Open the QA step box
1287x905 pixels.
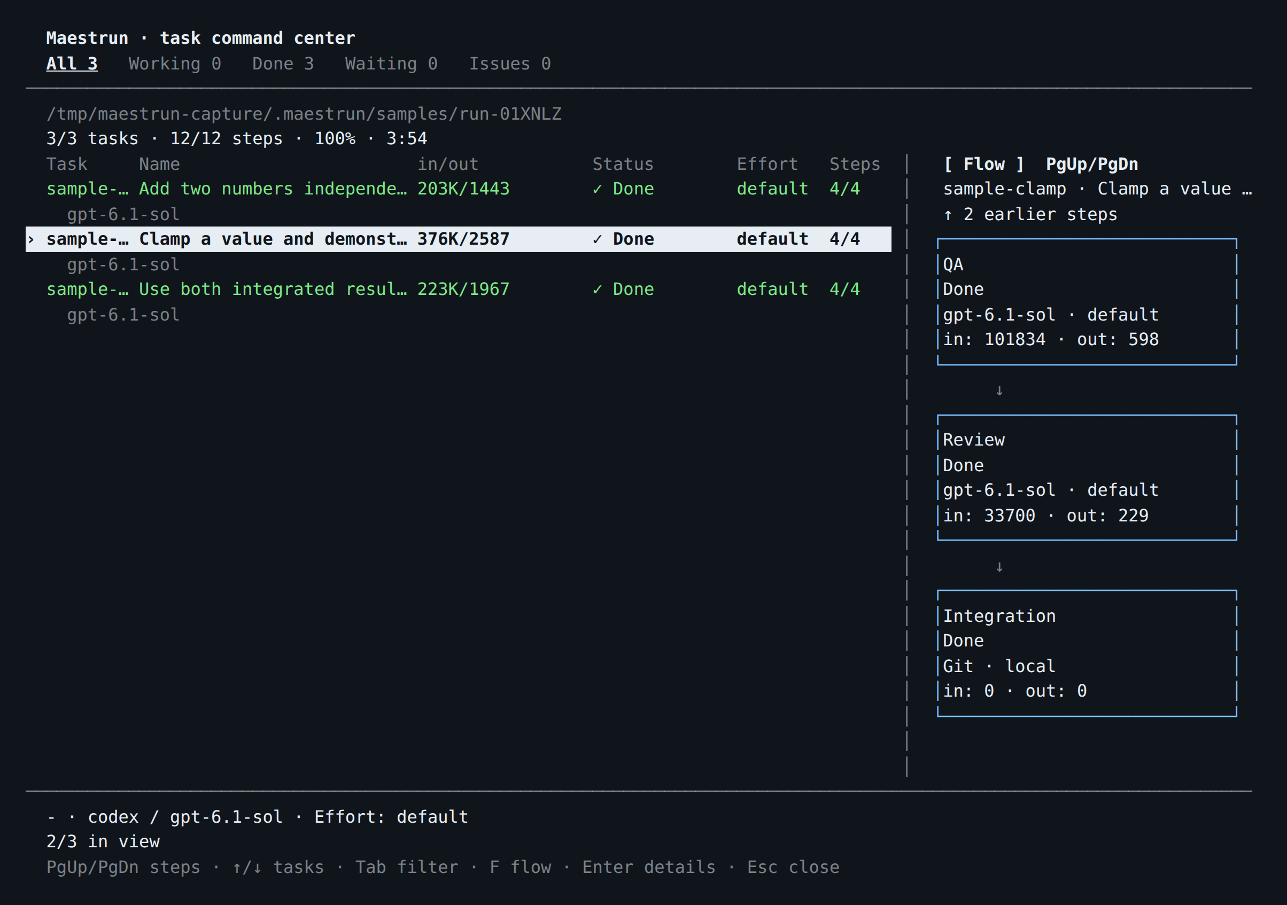pos(1087,302)
